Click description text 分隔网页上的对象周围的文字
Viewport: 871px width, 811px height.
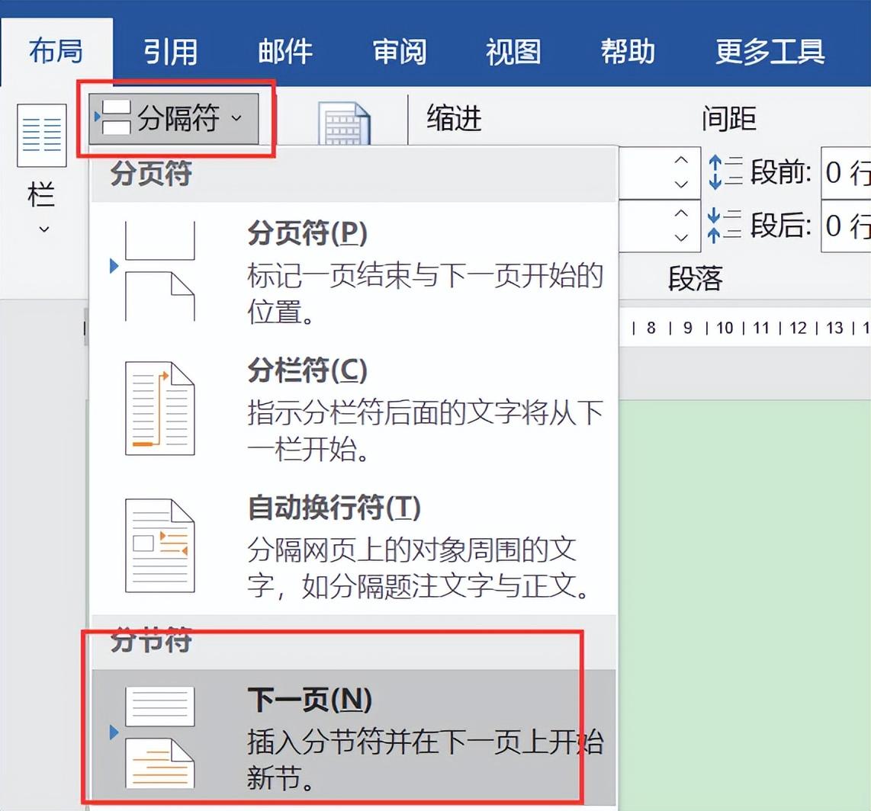click(419, 568)
